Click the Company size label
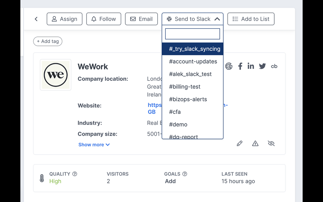The width and height of the screenshot is (323, 202). (x=98, y=134)
